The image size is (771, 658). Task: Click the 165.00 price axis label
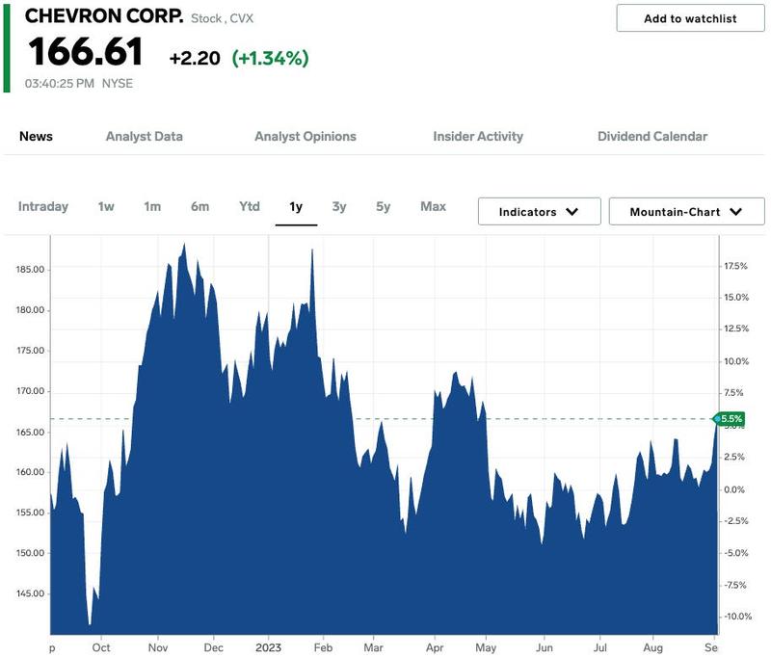[30, 432]
